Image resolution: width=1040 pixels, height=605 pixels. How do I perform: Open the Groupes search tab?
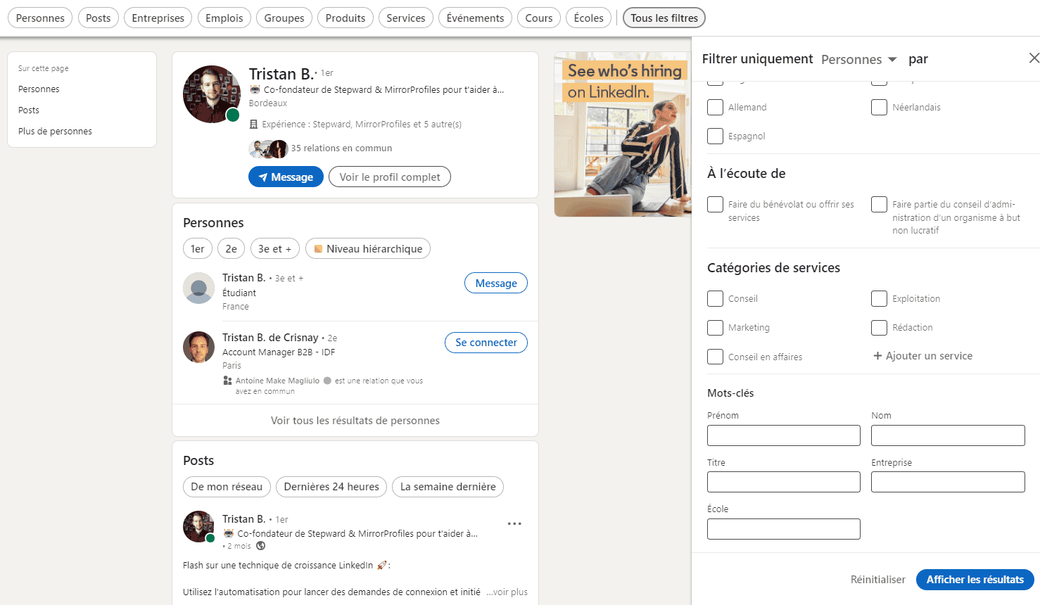[x=284, y=18]
